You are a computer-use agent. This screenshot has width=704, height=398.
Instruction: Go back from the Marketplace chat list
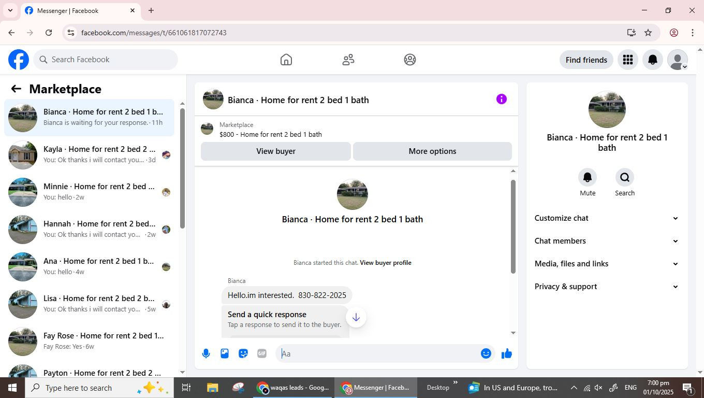(16, 89)
